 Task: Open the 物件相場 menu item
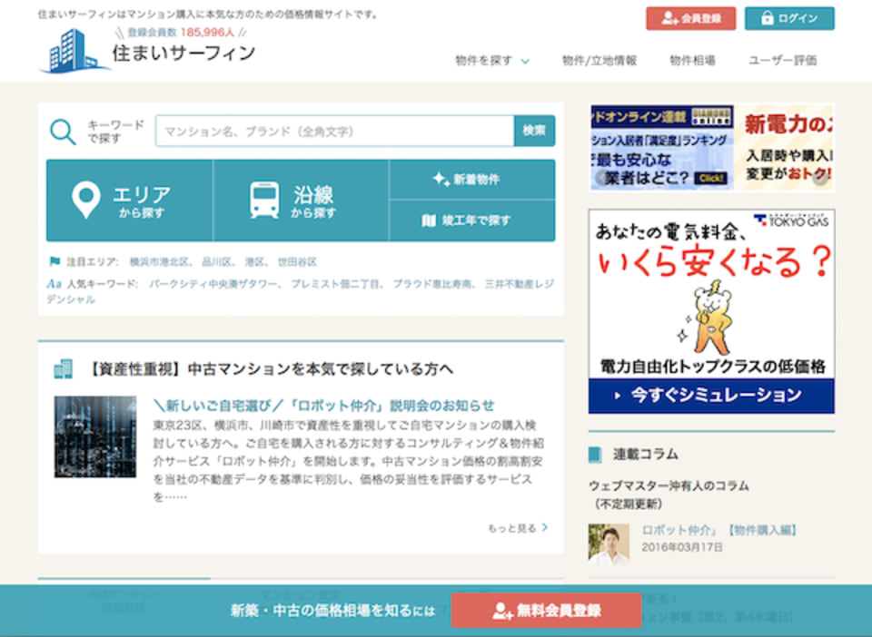[692, 61]
